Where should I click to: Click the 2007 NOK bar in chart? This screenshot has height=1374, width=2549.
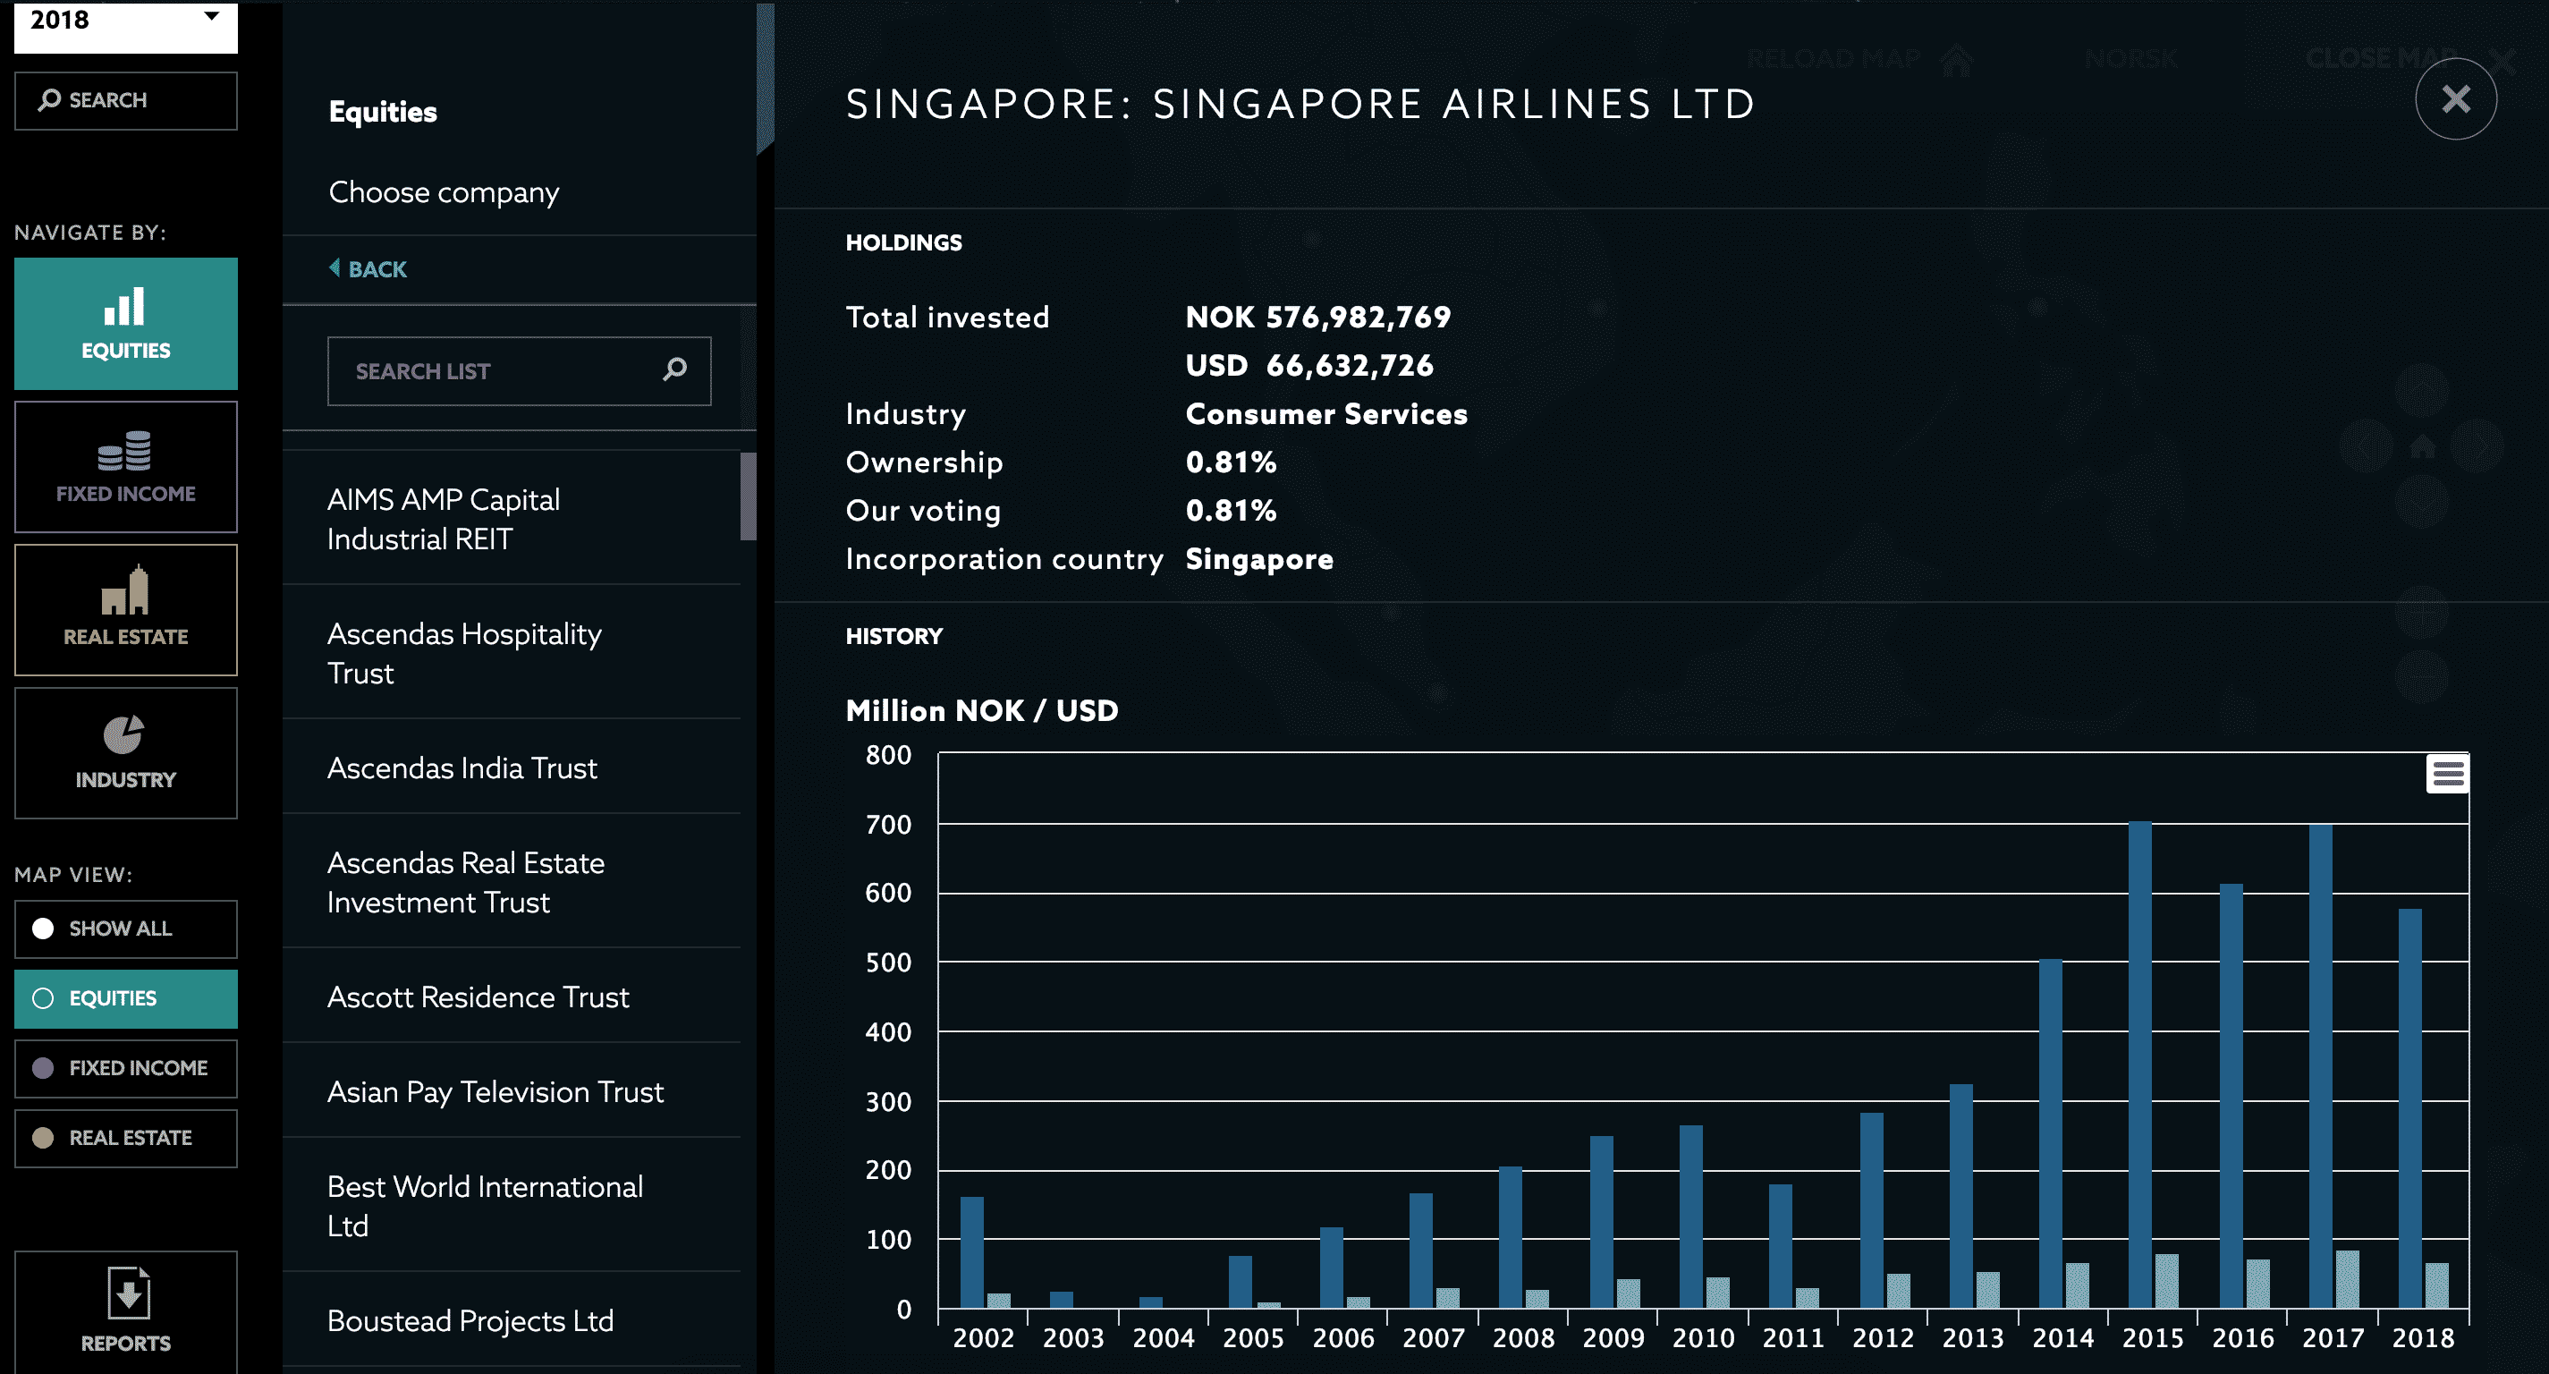tap(1420, 1251)
